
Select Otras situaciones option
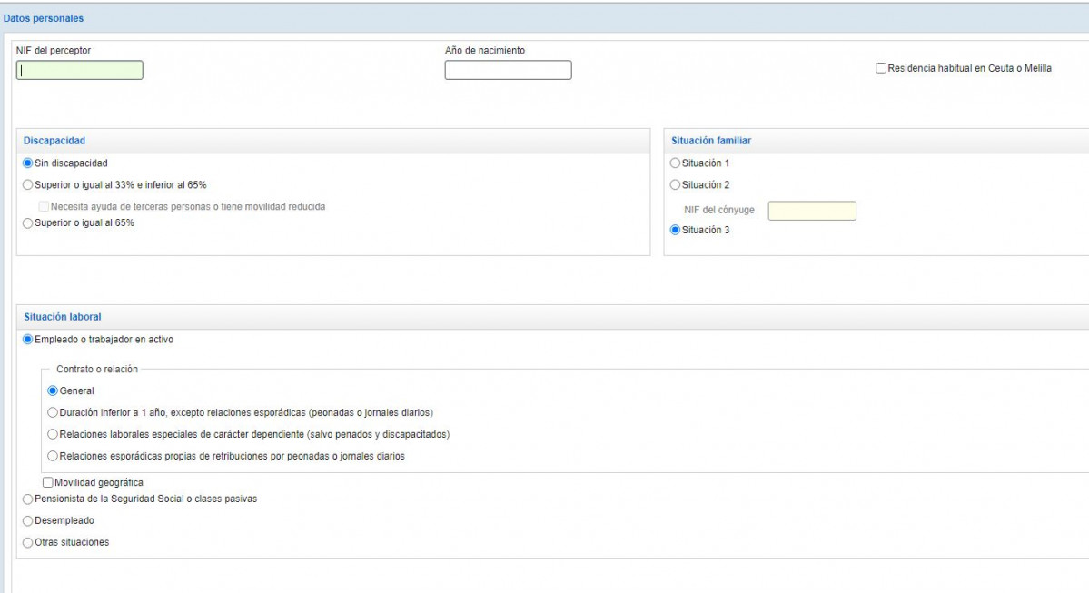(28, 542)
